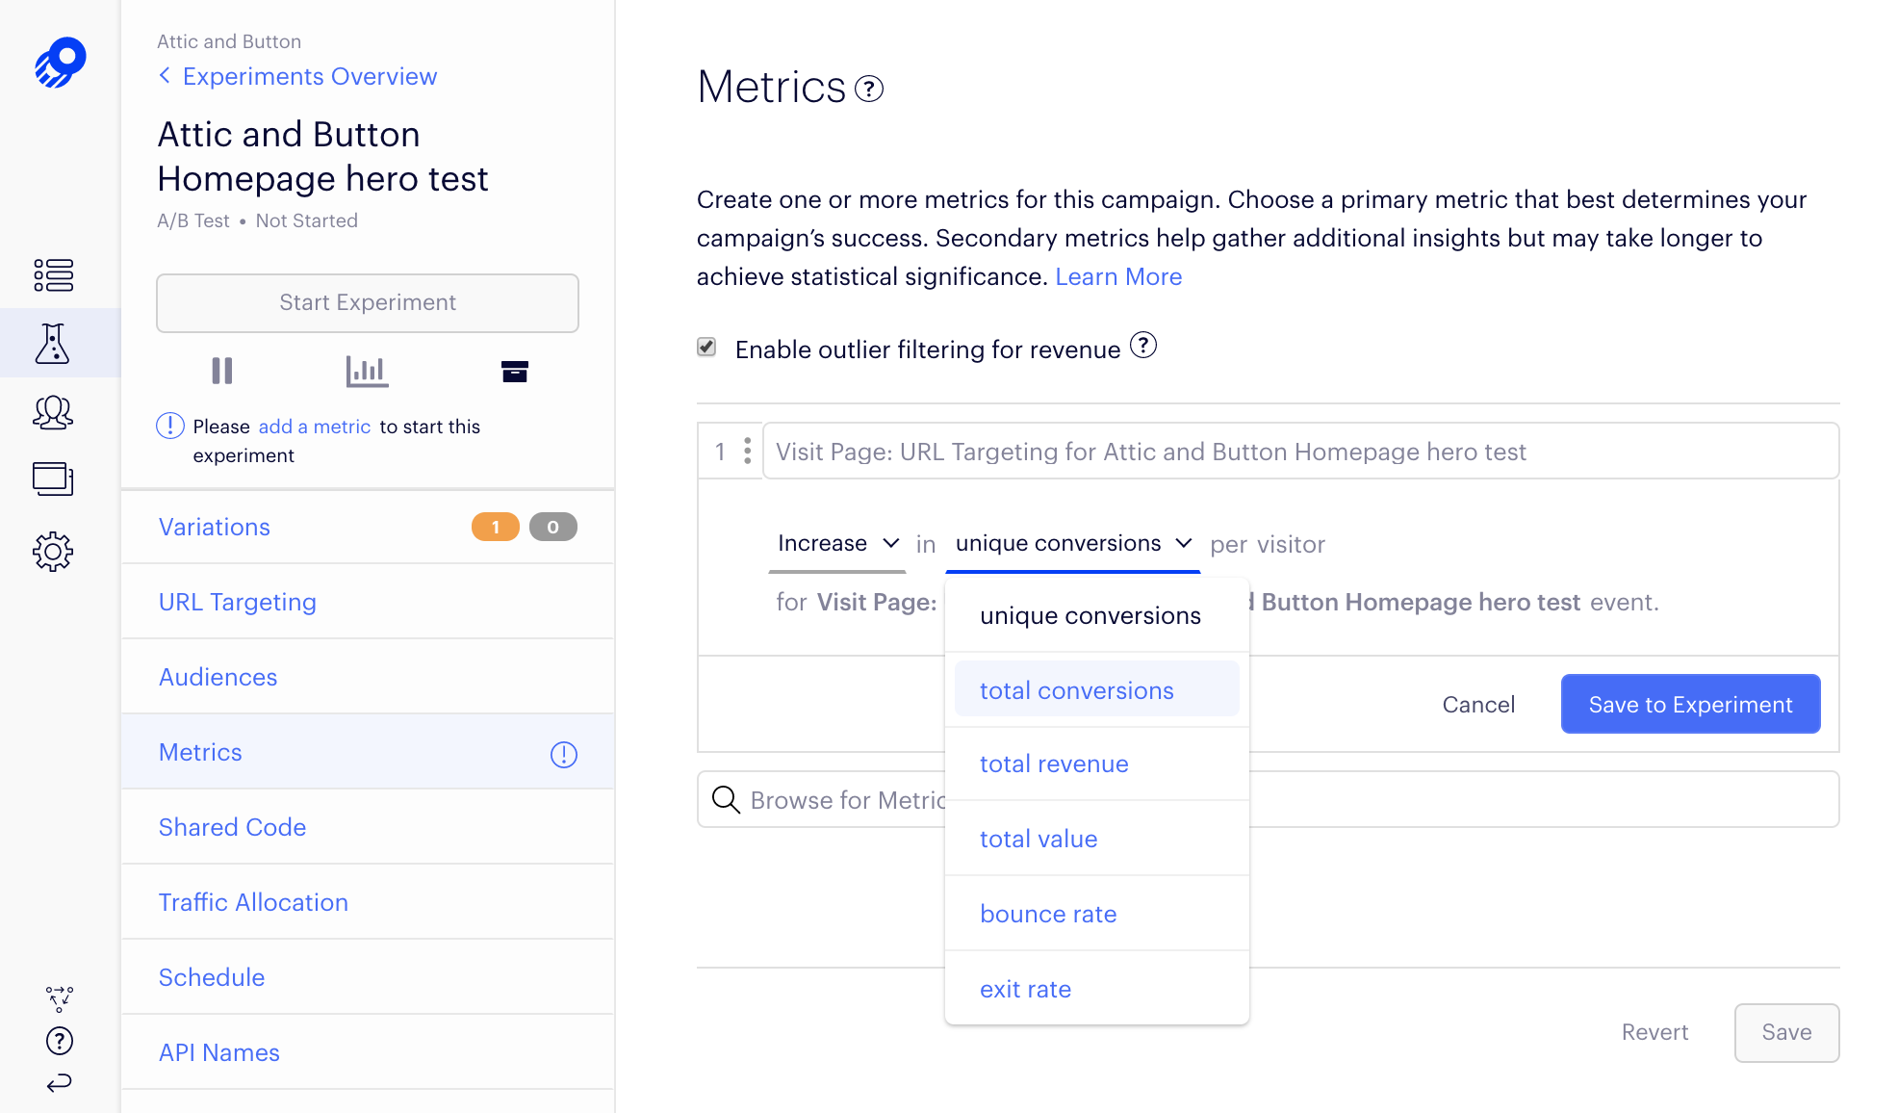The height and width of the screenshot is (1113, 1898).
Task: Toggle outlier filtering for revenue checkbox
Action: [x=706, y=348]
